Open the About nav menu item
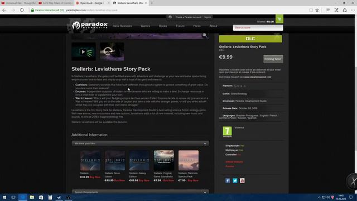 [x=213, y=26]
